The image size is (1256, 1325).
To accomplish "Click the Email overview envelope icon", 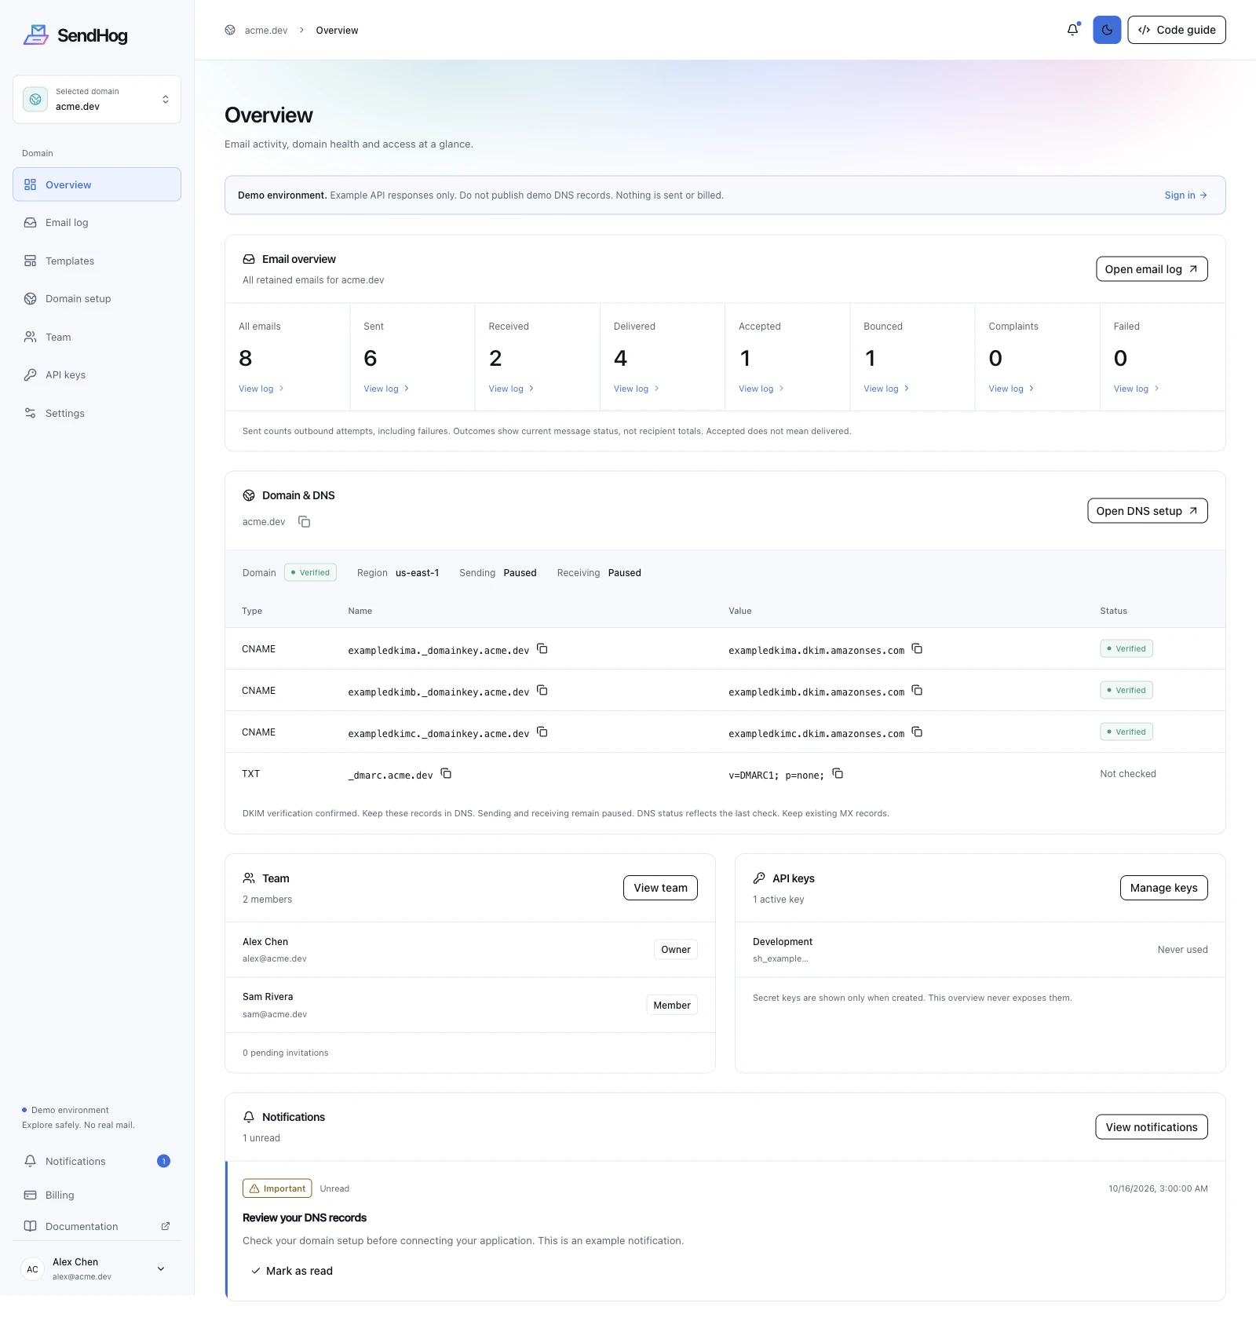I will pyautogui.click(x=249, y=259).
